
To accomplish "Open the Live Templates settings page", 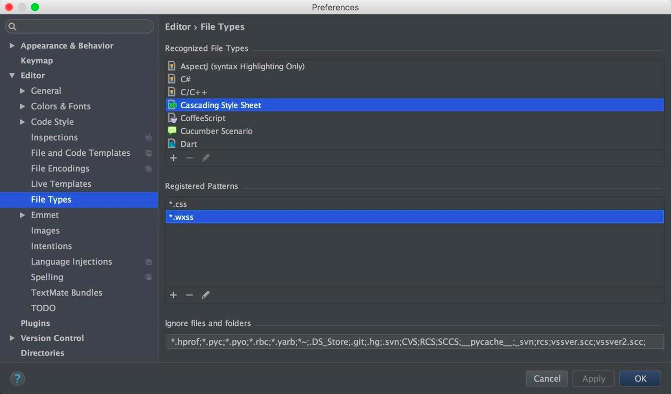I will (x=61, y=184).
